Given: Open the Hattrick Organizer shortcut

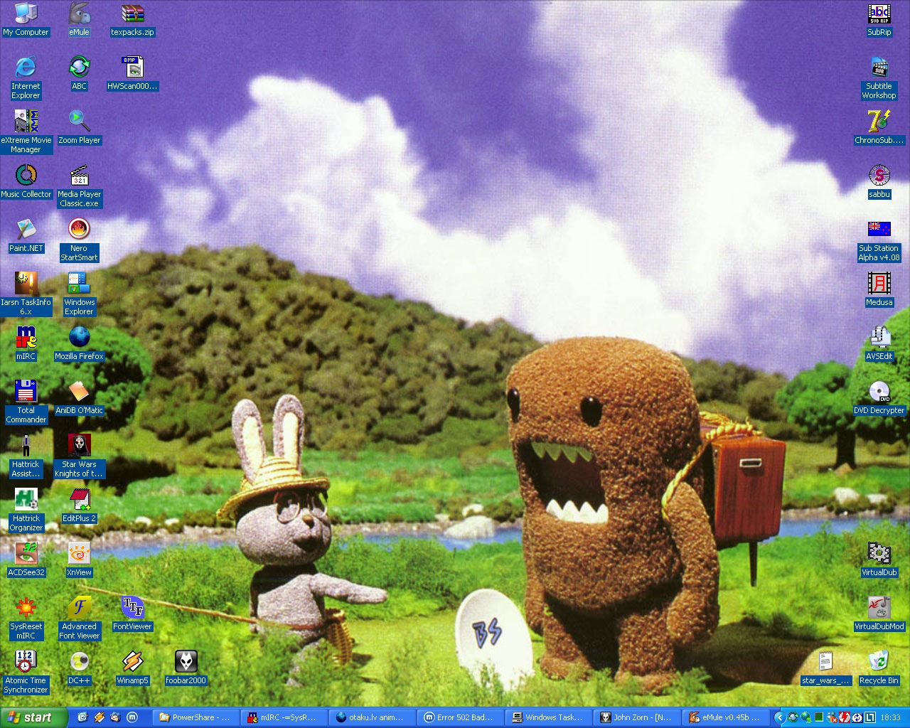Looking at the screenshot, I should (26, 510).
